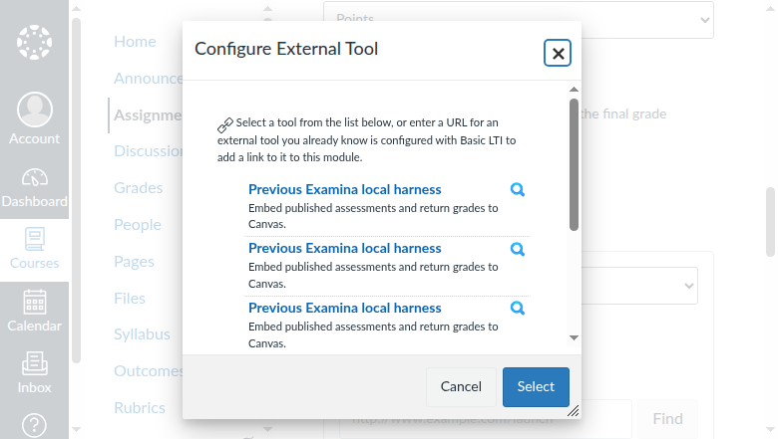Image resolution: width=778 pixels, height=439 pixels.
Task: Click magnifier icon for third Examina tool
Action: tap(518, 308)
